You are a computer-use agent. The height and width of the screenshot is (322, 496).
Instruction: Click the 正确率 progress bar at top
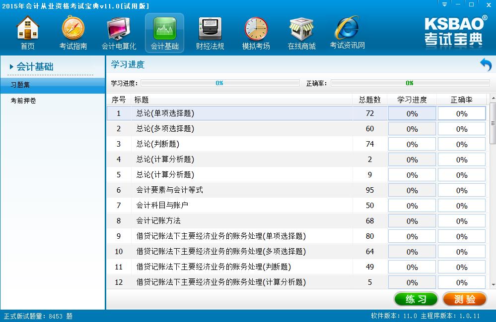[410, 83]
